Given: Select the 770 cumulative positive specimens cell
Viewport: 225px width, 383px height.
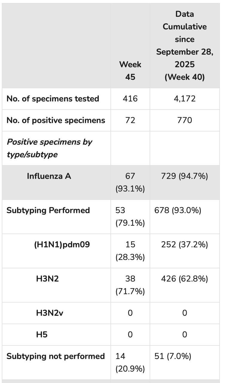Looking at the screenshot, I should (x=185, y=120).
